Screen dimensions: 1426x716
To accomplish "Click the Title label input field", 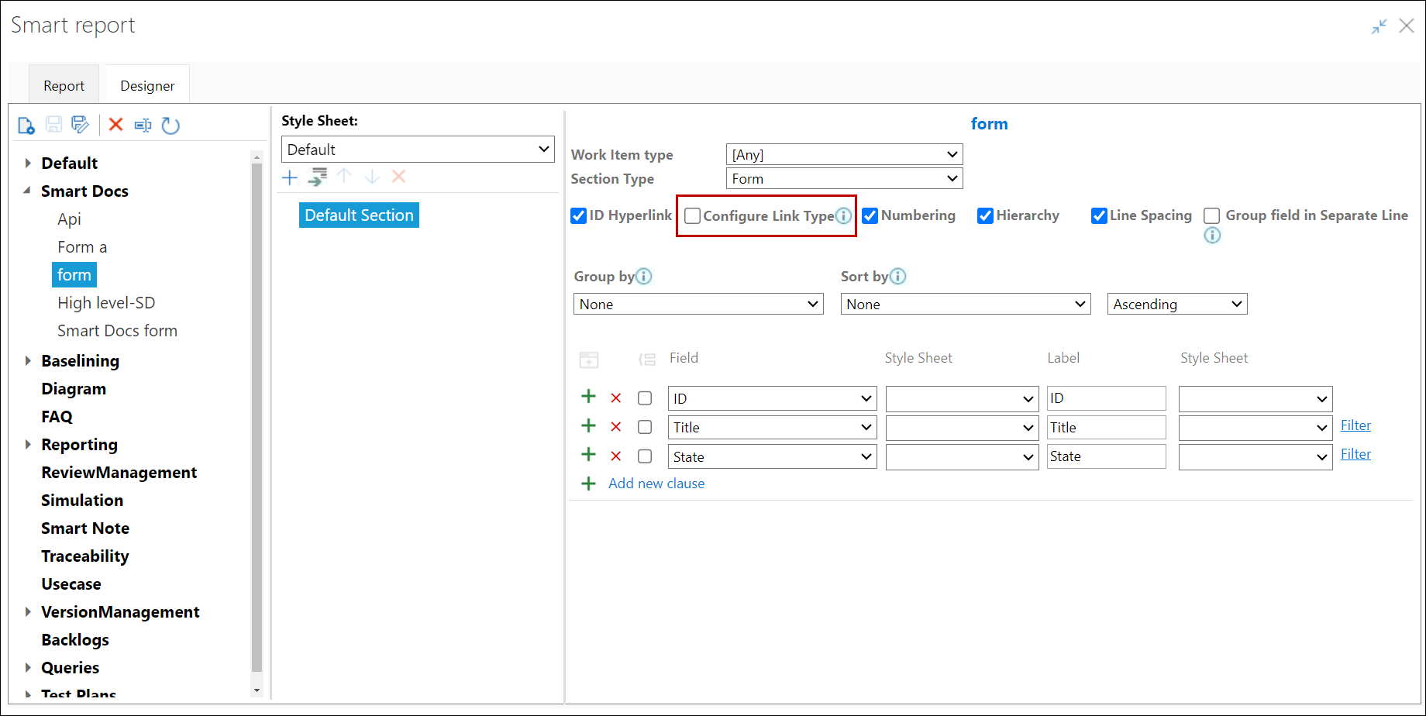I will 1106,427.
